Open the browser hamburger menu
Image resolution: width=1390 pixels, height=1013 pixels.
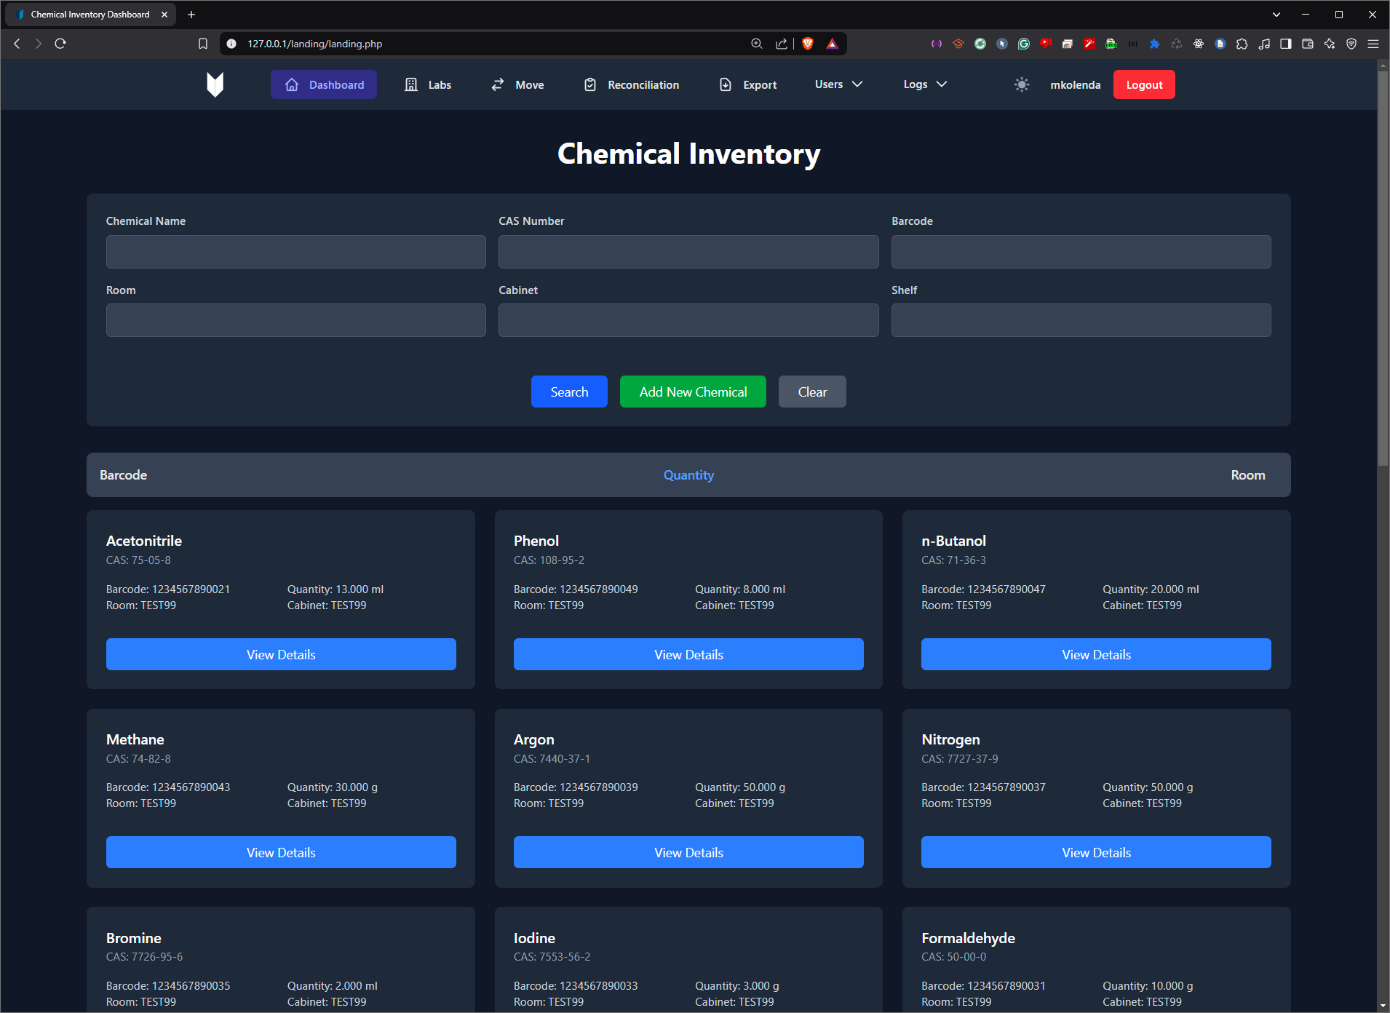(x=1373, y=44)
